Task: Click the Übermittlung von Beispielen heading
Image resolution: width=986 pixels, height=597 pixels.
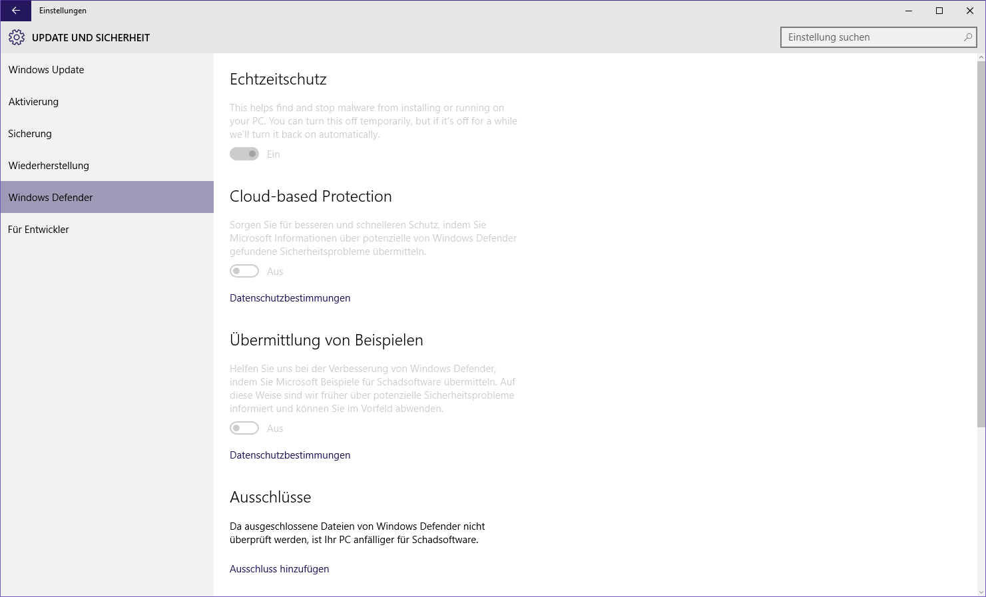Action: 326,340
